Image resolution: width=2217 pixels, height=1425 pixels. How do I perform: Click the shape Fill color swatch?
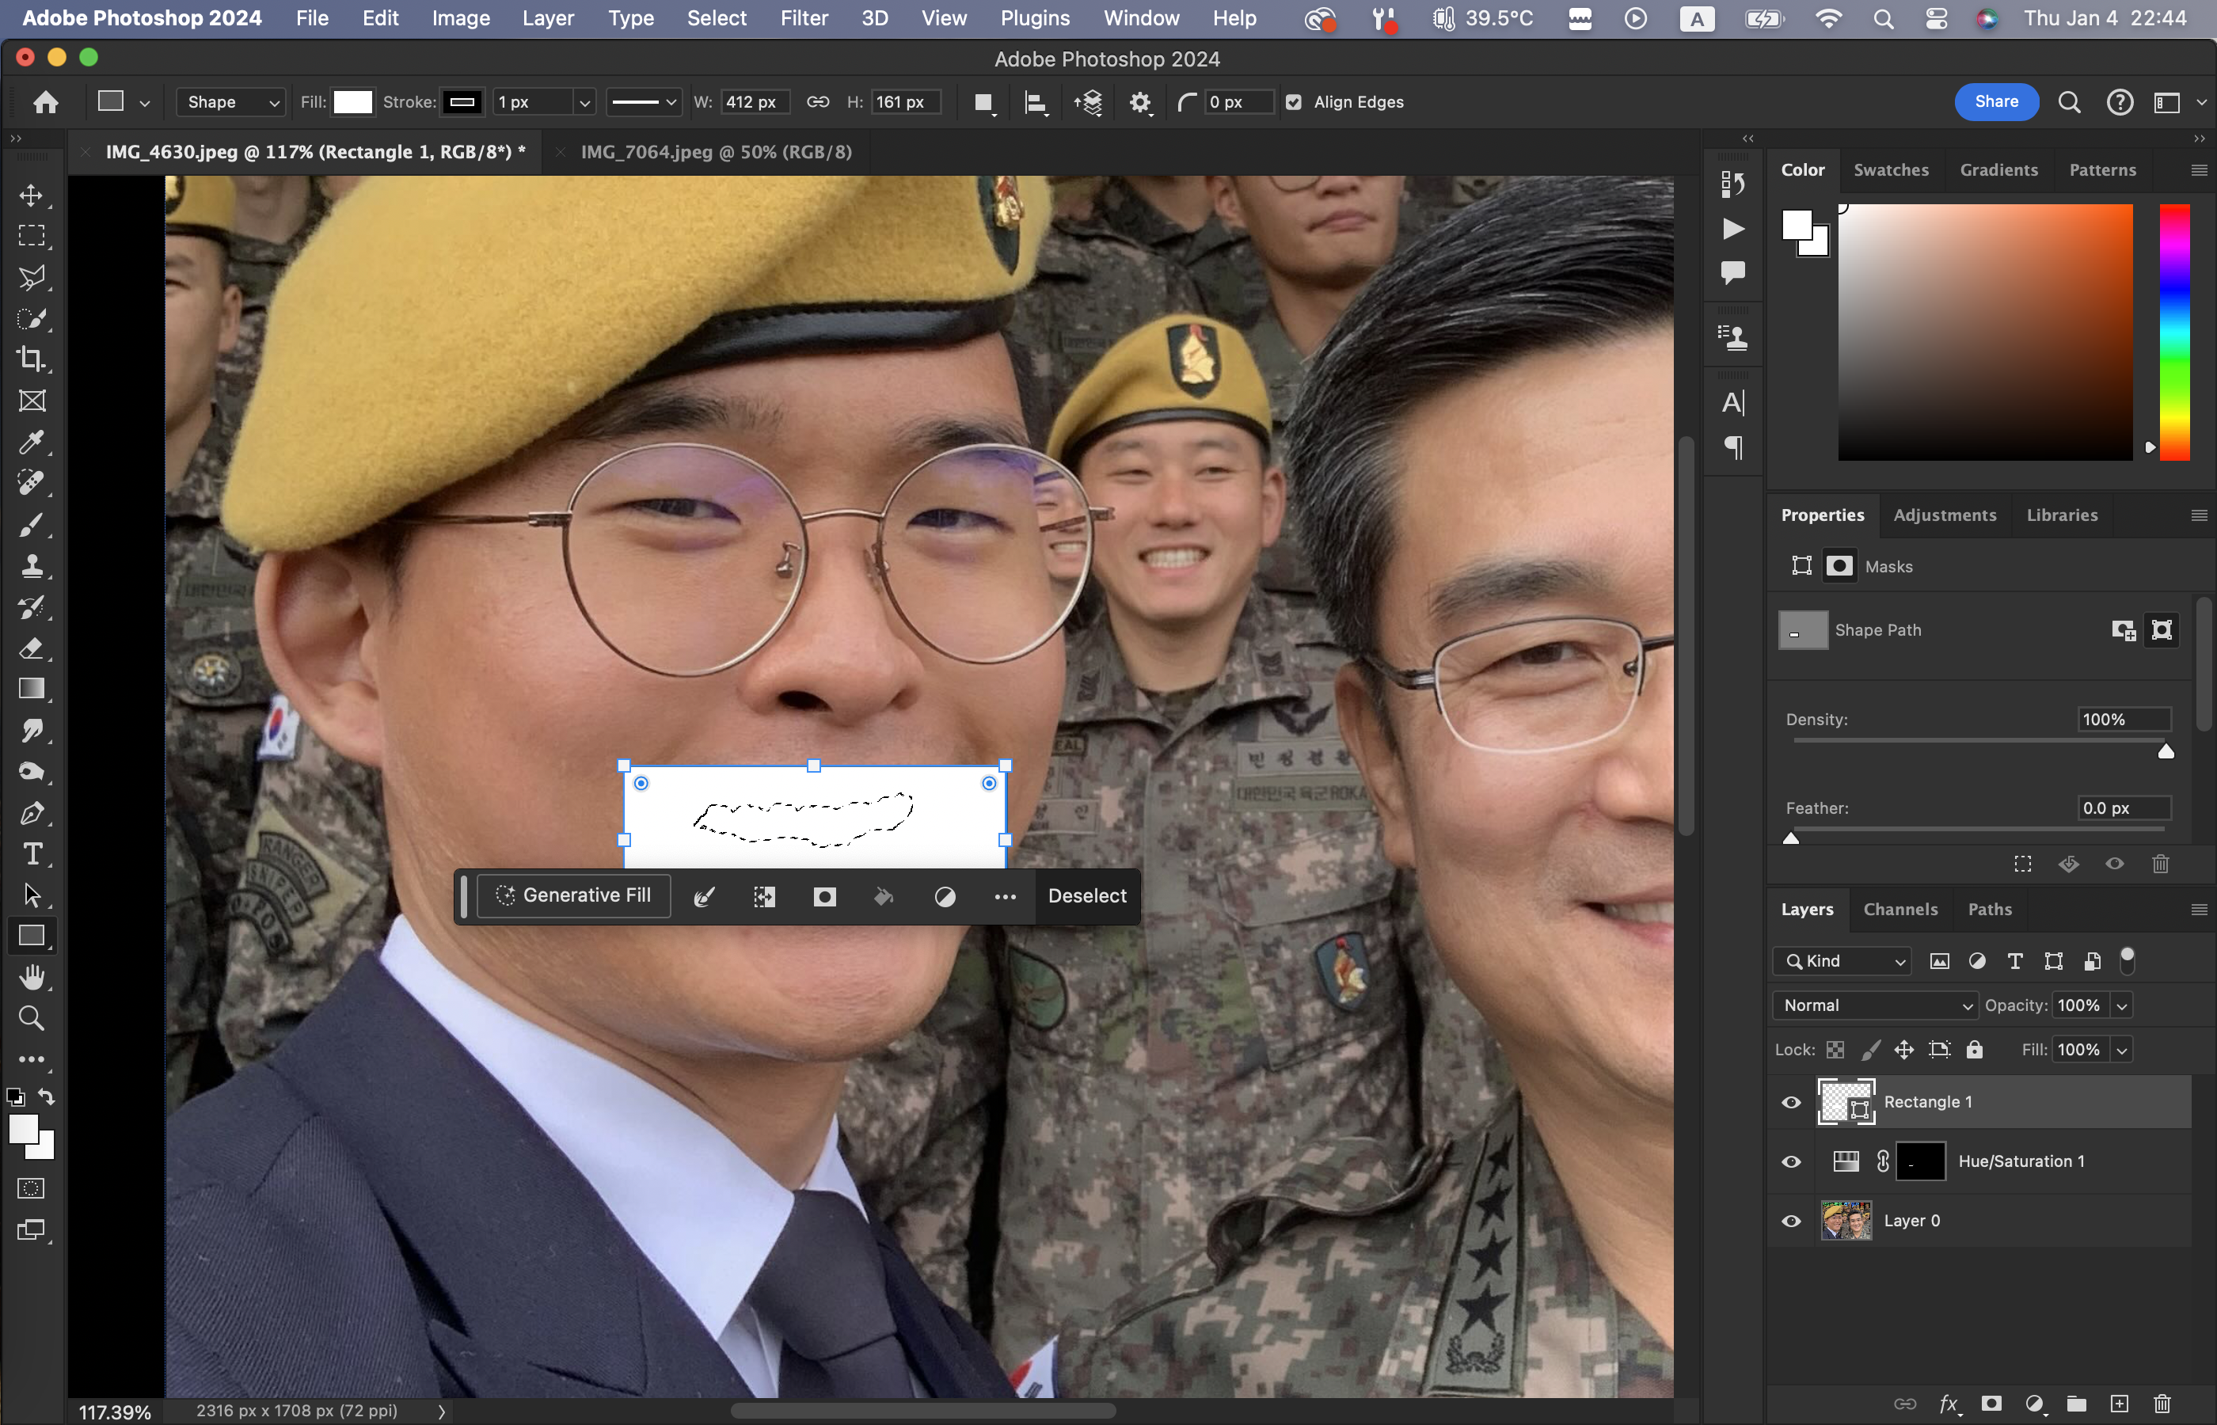click(x=352, y=103)
